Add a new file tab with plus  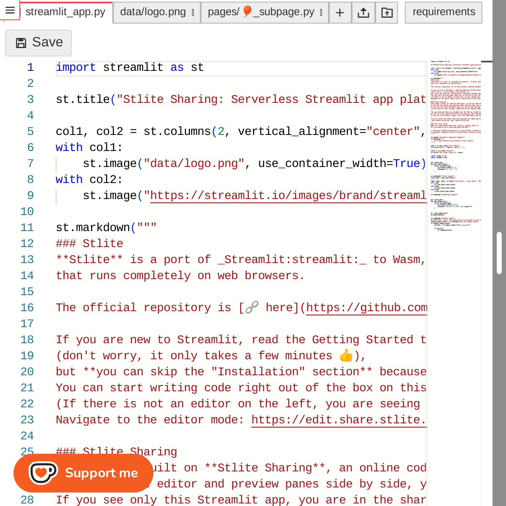point(340,13)
